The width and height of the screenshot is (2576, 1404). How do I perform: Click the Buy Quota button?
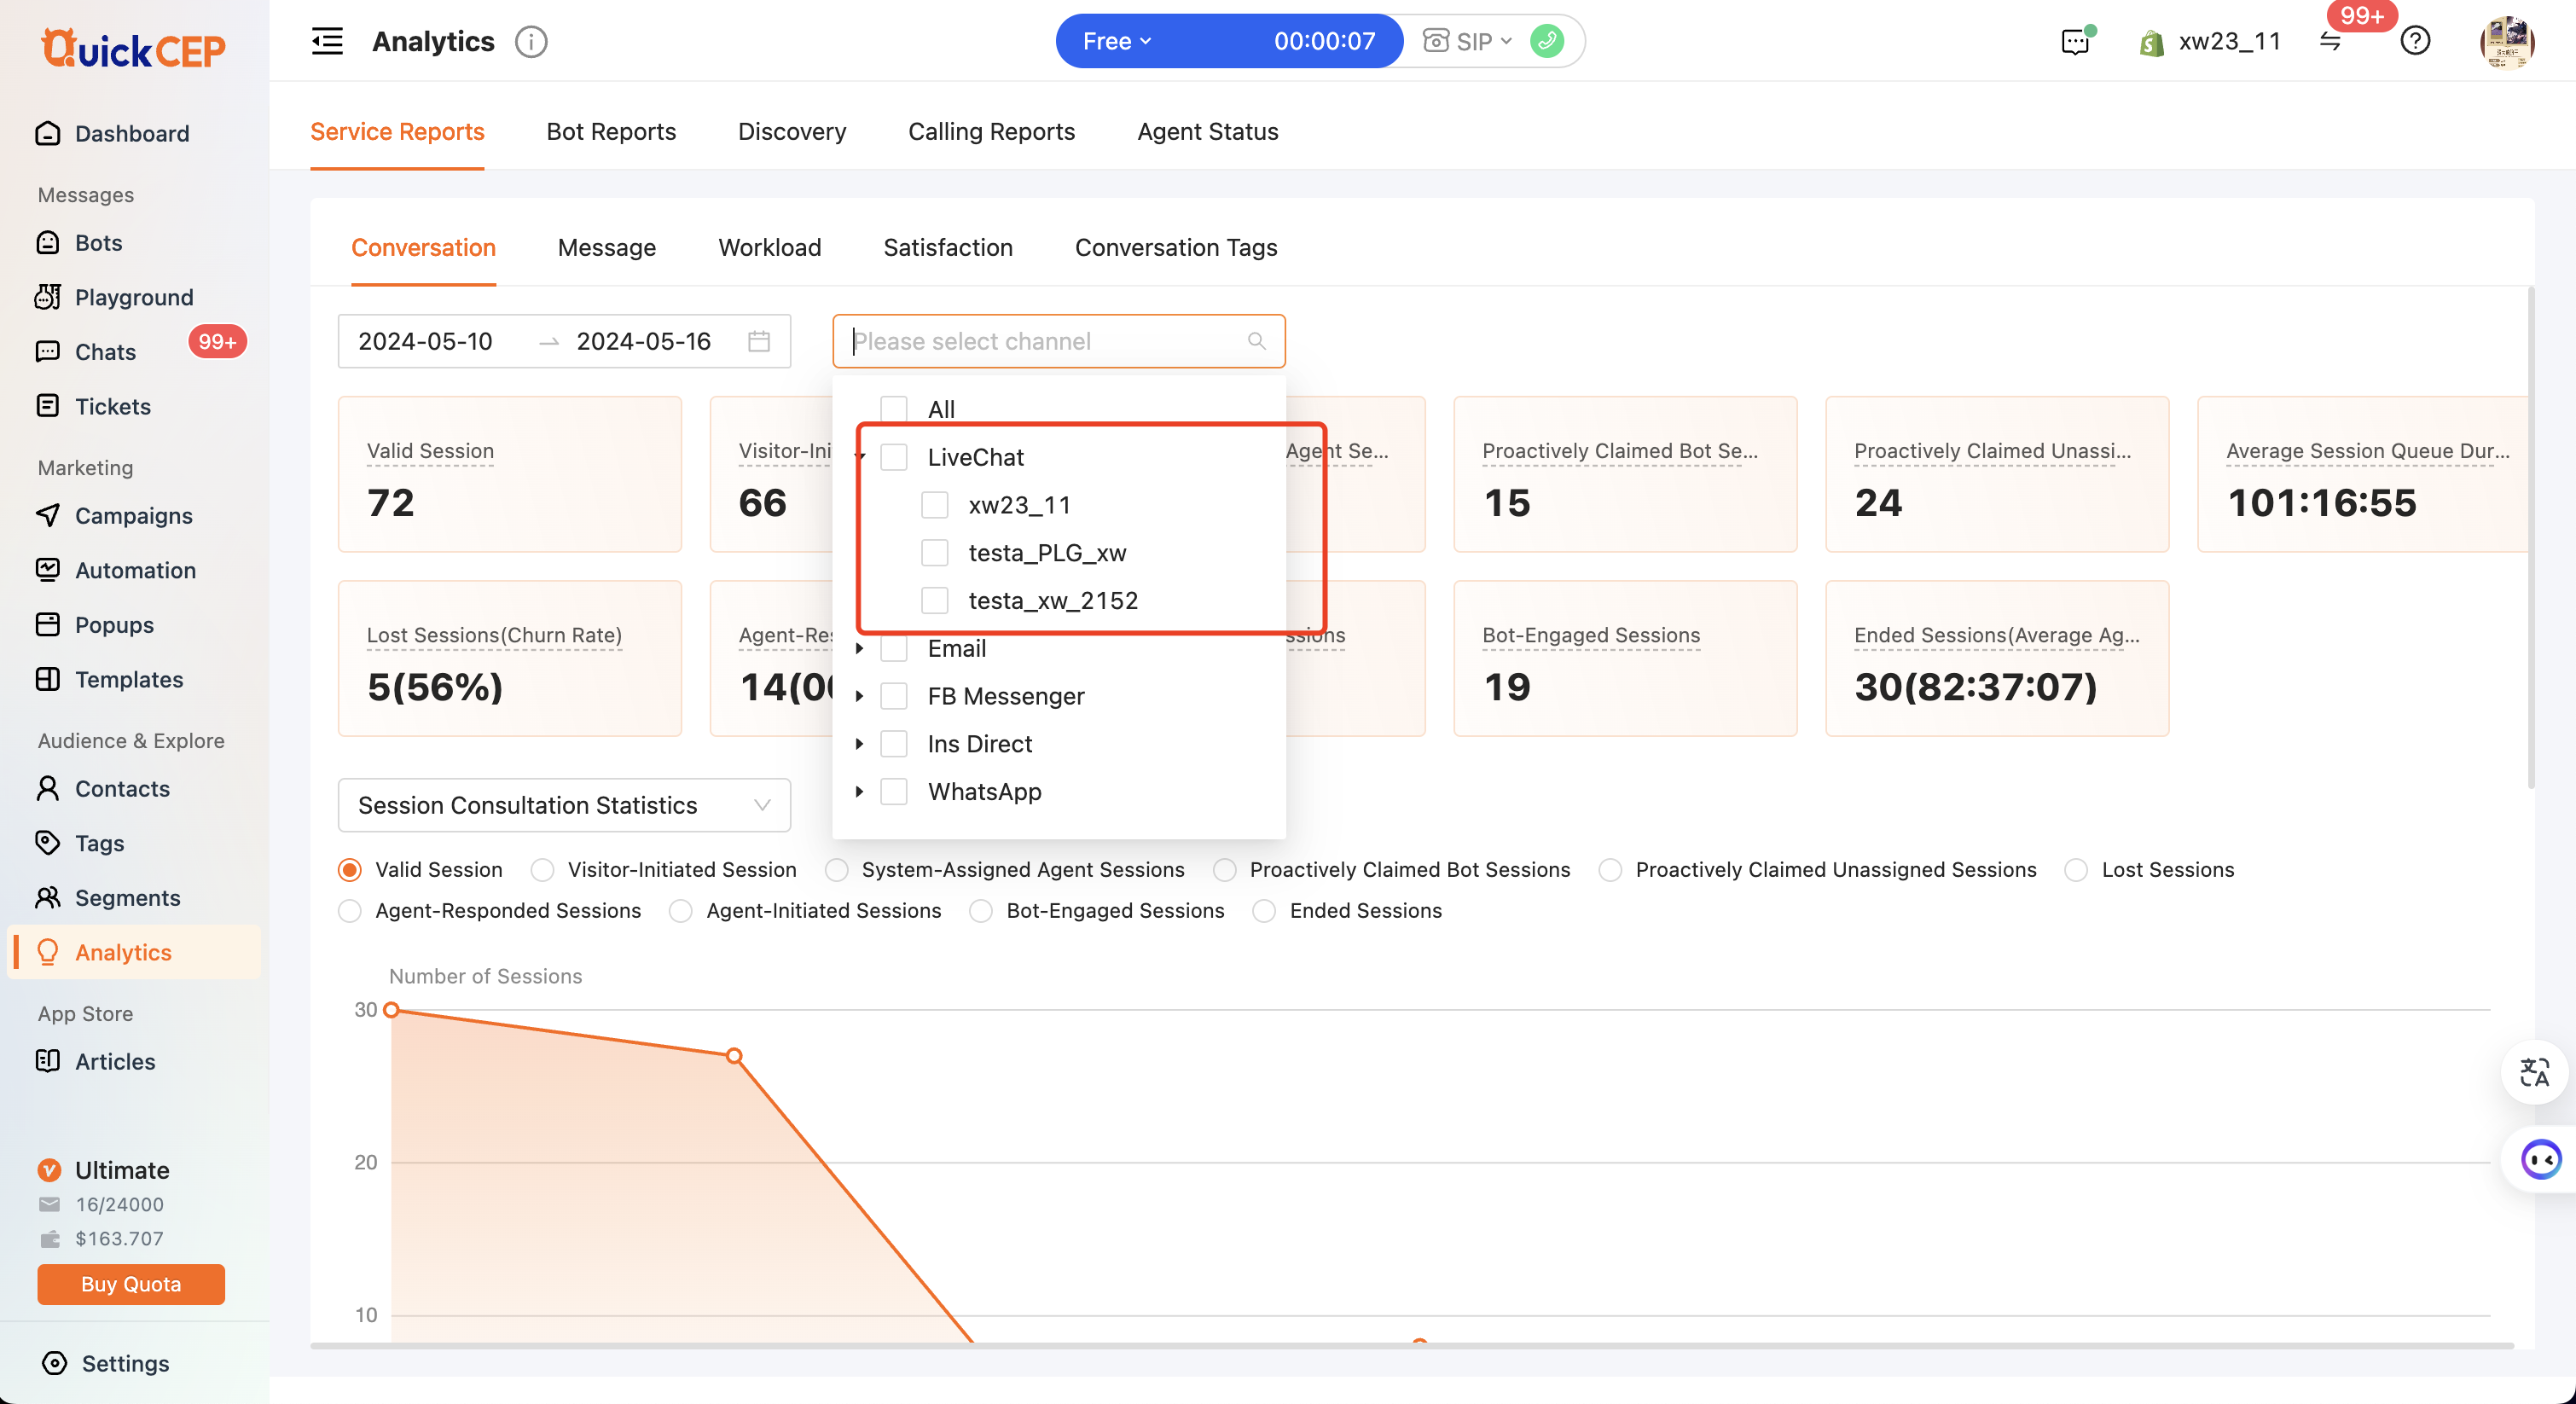[131, 1284]
